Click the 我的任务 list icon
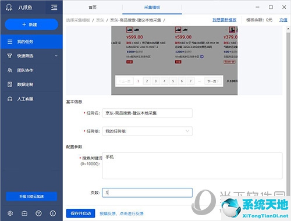 click(x=10, y=42)
